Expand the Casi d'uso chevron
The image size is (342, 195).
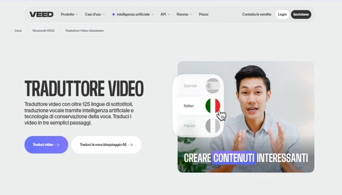click(104, 15)
